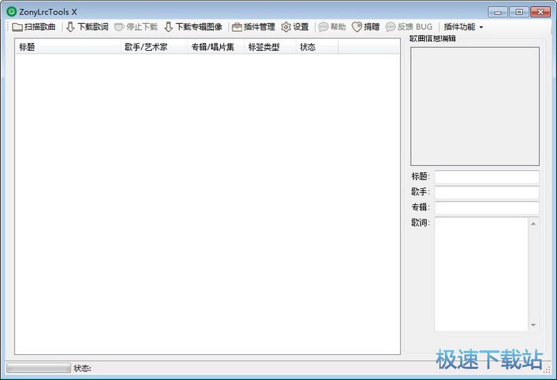This screenshot has height=380, width=557.
Task: Click the Feedback BUG (反馈 BUG) icon
Action: click(x=391, y=27)
